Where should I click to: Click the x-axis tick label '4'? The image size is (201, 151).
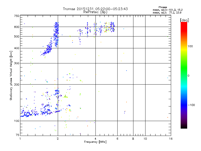95,139
